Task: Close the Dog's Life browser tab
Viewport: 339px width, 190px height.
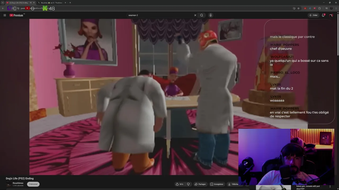Action: [34, 3]
